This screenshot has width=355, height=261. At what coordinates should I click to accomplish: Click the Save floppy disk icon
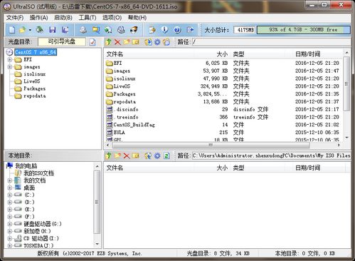(x=53, y=30)
